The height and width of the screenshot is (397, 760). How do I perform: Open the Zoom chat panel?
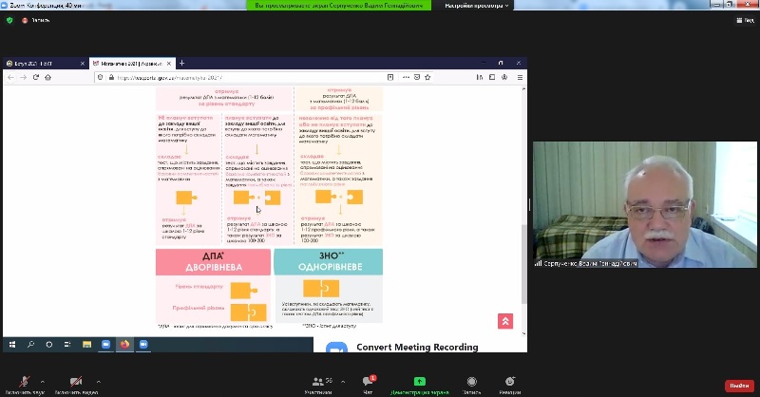pos(368,381)
